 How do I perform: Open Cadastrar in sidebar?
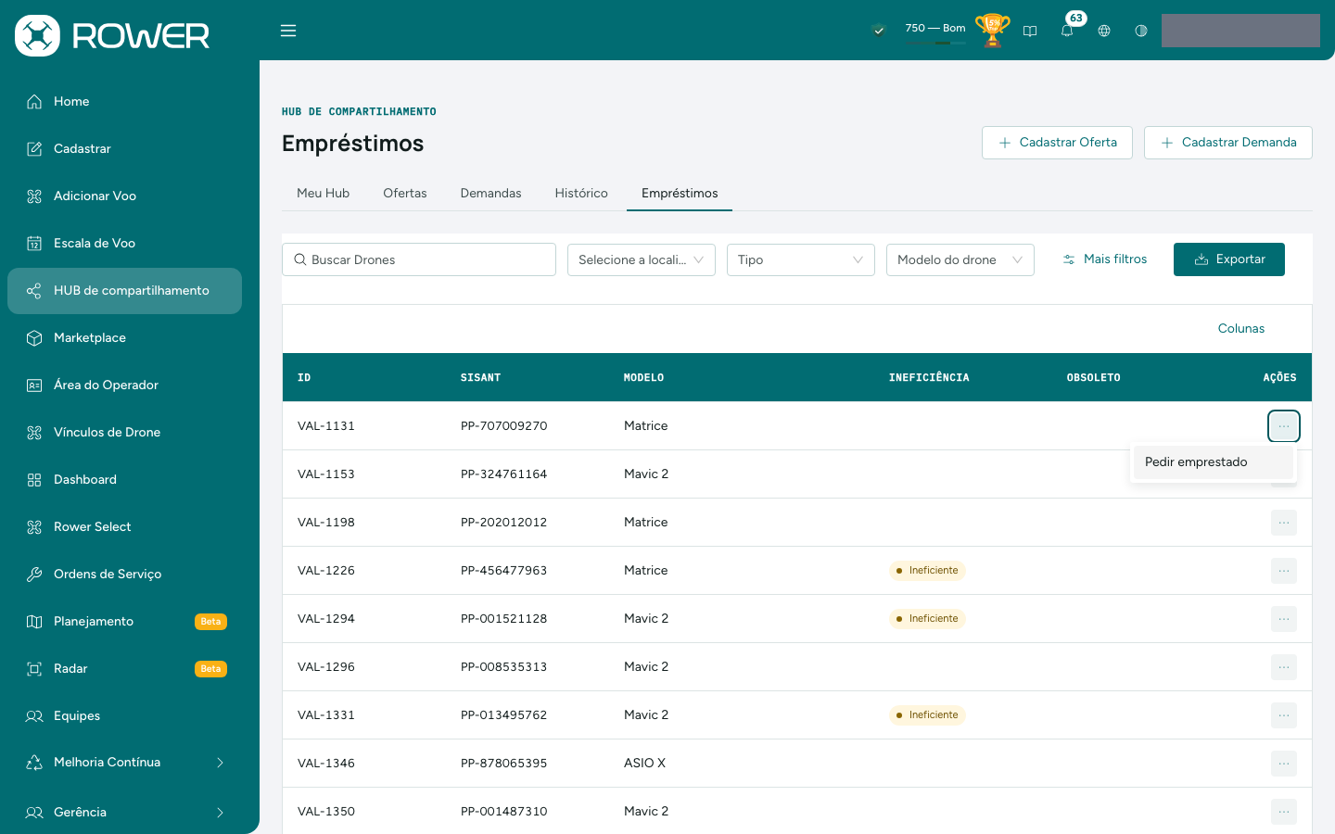point(124,148)
